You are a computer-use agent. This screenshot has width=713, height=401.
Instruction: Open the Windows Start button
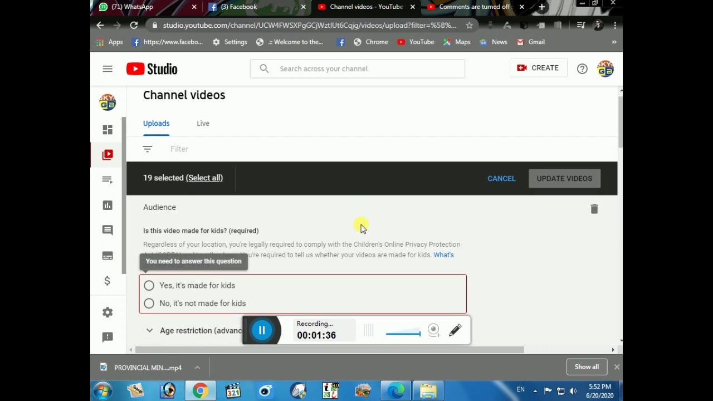pyautogui.click(x=103, y=391)
